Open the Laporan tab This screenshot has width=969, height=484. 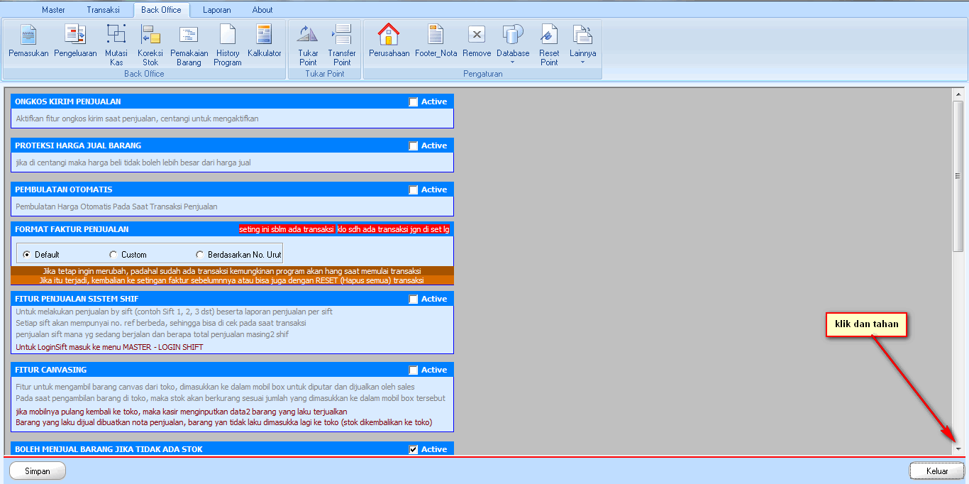[217, 10]
